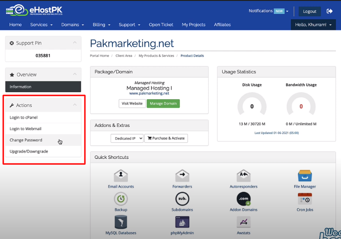Click the sign-out arrow icon beside Logout

pyautogui.click(x=329, y=11)
